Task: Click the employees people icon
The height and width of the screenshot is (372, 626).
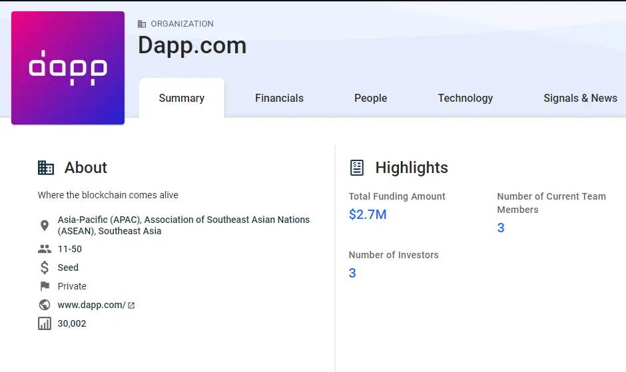Action: 45,249
